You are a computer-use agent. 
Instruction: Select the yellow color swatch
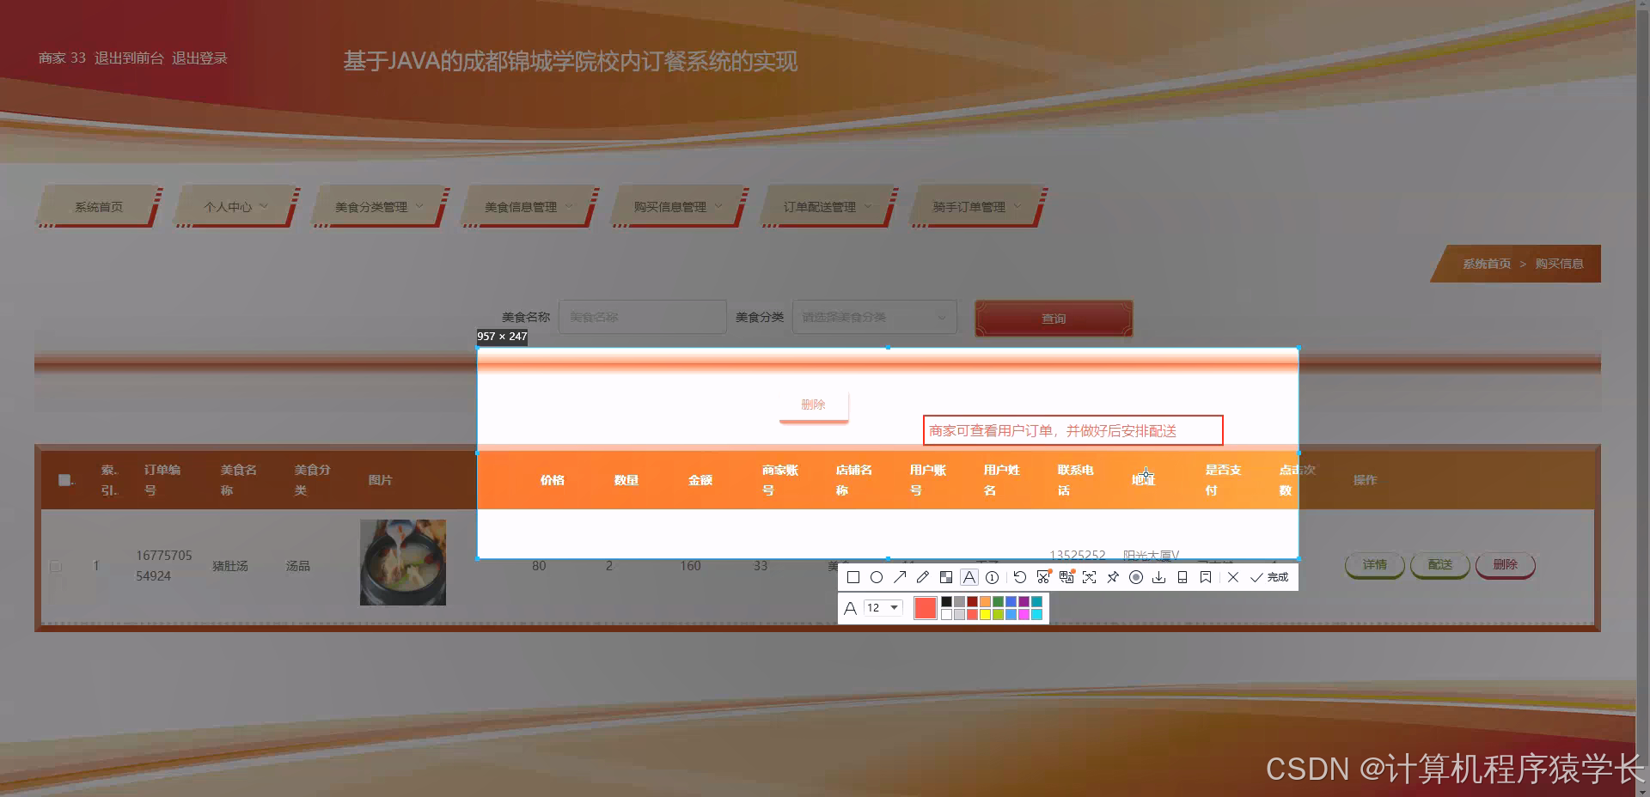(x=986, y=613)
